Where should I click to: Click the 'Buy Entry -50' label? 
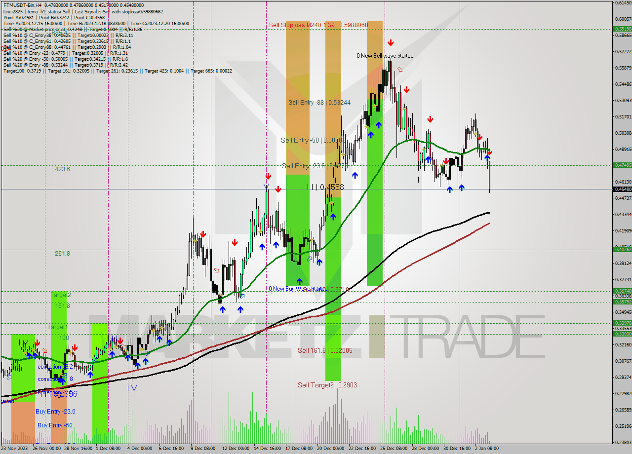[55, 425]
